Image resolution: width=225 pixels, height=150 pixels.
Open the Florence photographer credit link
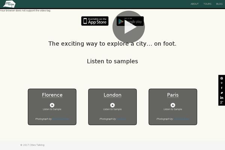click(61, 119)
